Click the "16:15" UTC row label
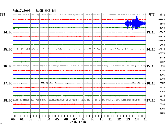166x126 pixels. [151, 83]
